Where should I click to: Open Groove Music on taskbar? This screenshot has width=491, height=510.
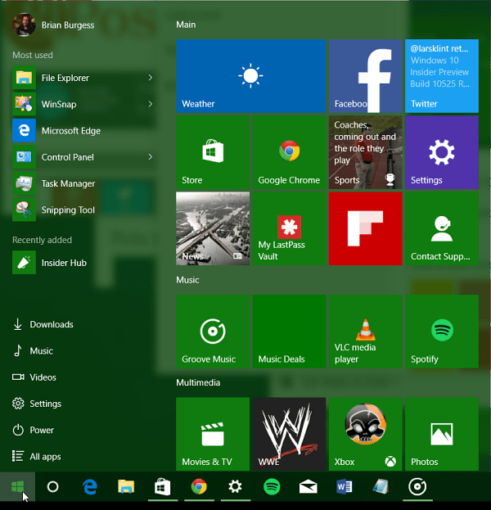click(417, 487)
